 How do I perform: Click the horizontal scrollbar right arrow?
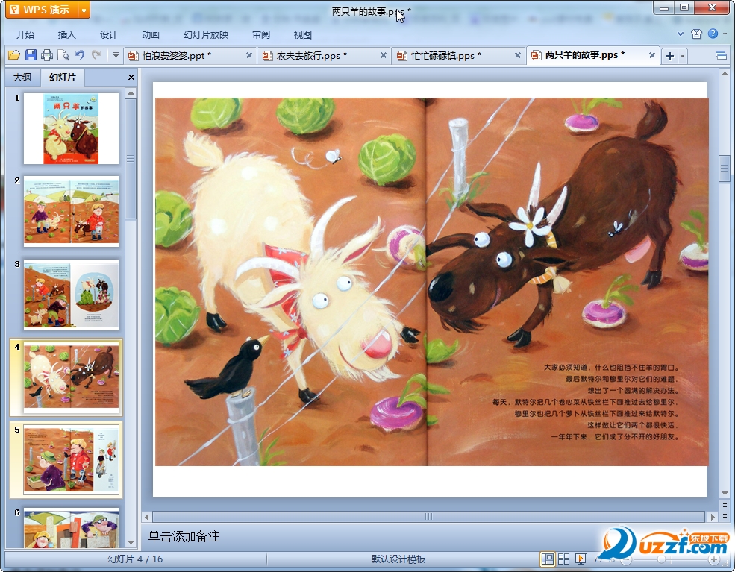tap(713, 517)
